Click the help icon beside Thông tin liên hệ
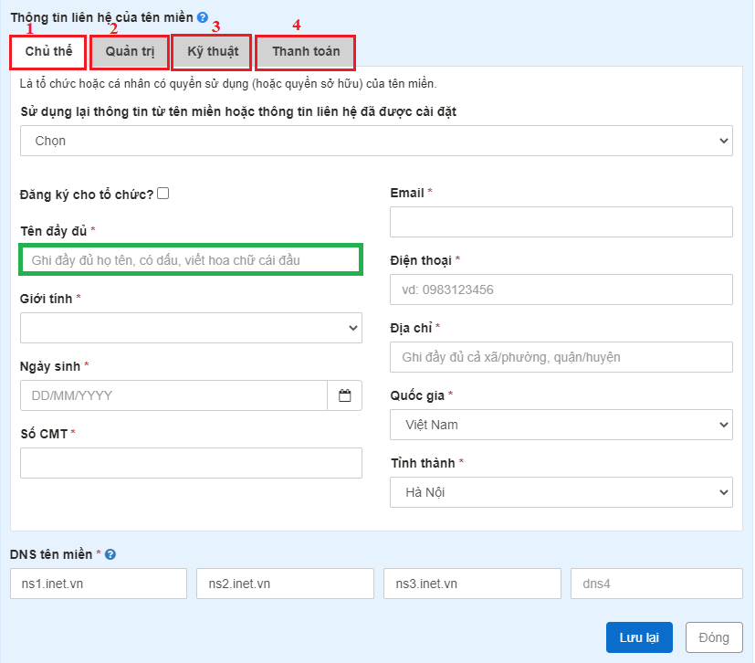The width and height of the screenshot is (755, 663). (x=203, y=17)
